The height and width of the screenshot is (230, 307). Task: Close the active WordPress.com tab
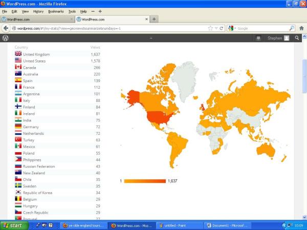pos(146,19)
